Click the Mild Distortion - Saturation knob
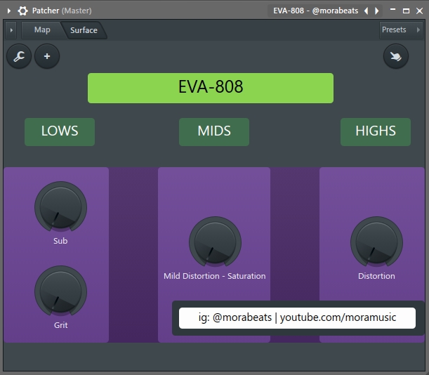 pos(214,242)
